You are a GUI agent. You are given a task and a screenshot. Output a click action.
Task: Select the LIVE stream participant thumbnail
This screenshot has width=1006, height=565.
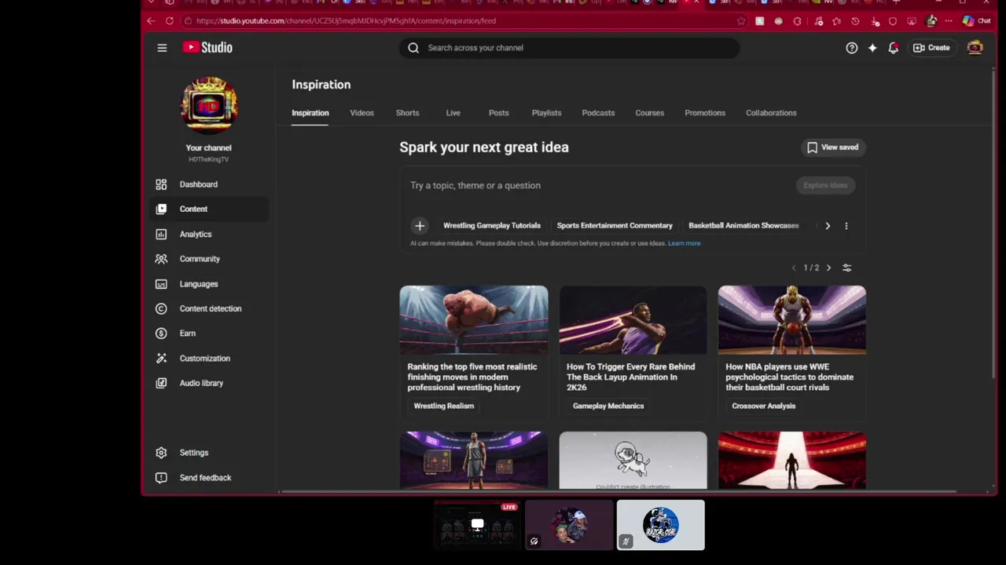click(x=478, y=525)
